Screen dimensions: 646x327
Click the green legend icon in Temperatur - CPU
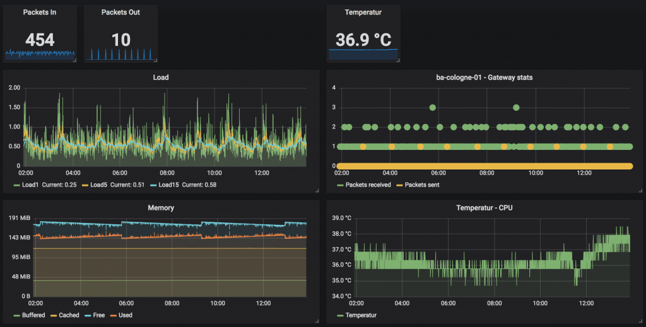pos(340,315)
